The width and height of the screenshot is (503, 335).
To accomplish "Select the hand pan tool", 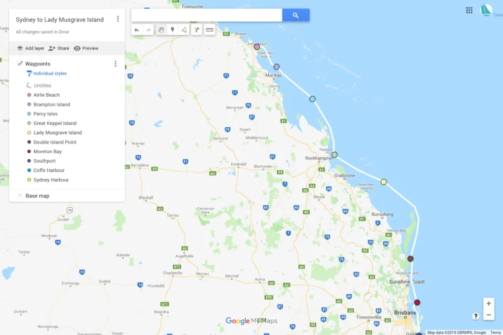I will (161, 30).
